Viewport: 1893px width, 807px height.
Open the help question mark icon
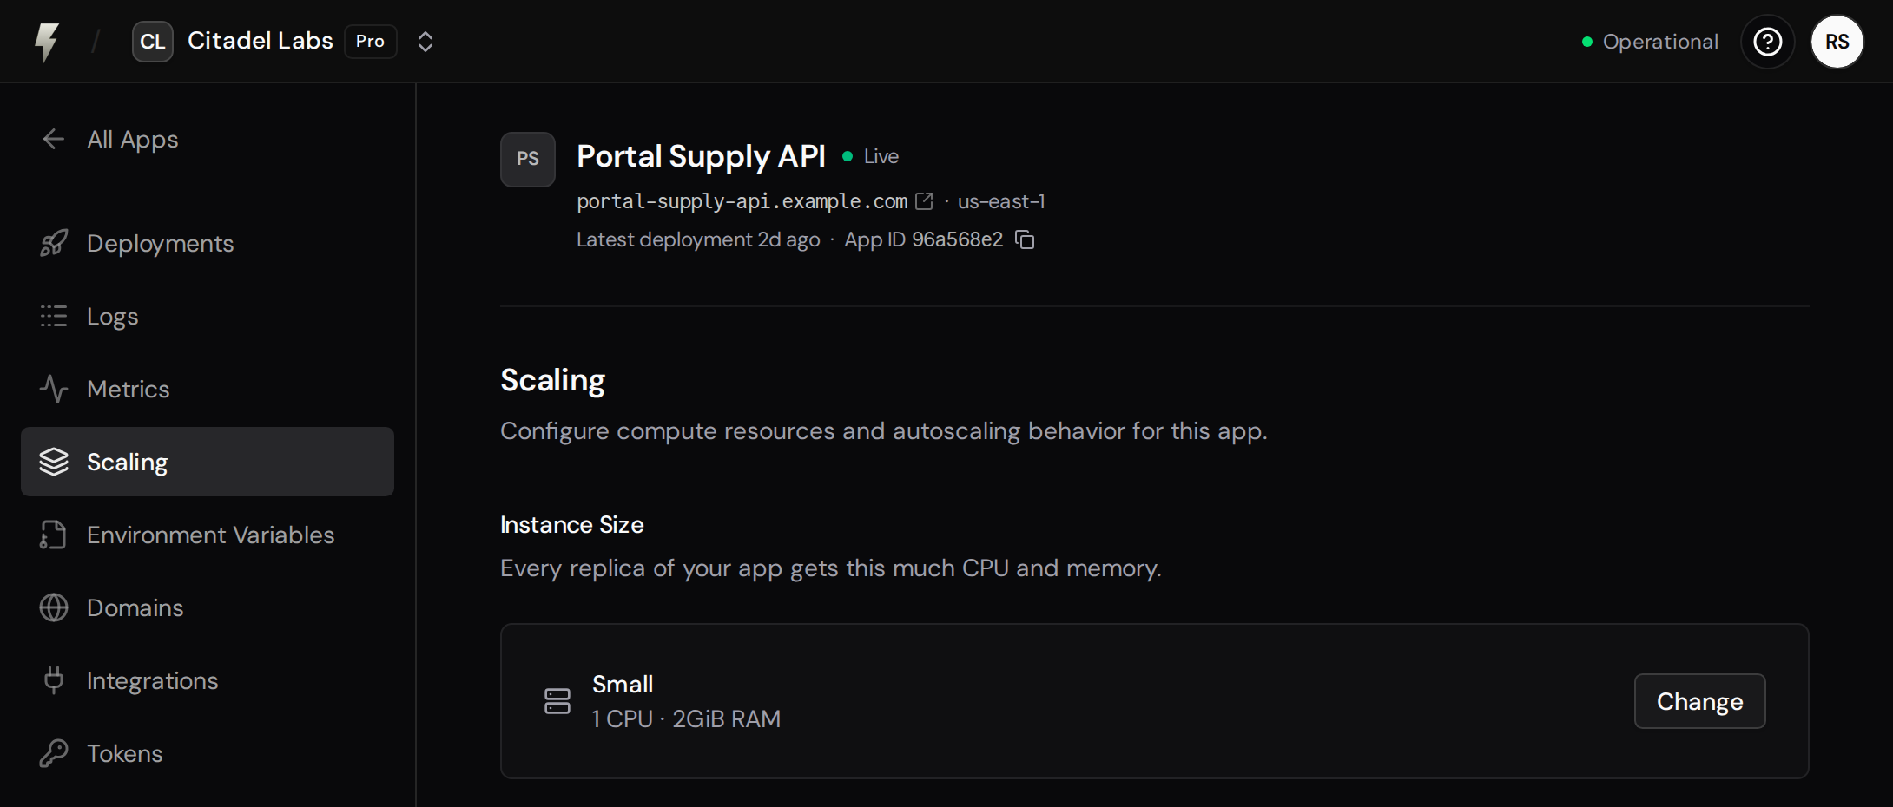click(1767, 42)
